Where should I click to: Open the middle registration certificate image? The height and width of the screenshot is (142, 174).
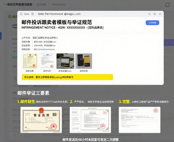pos(90,120)
